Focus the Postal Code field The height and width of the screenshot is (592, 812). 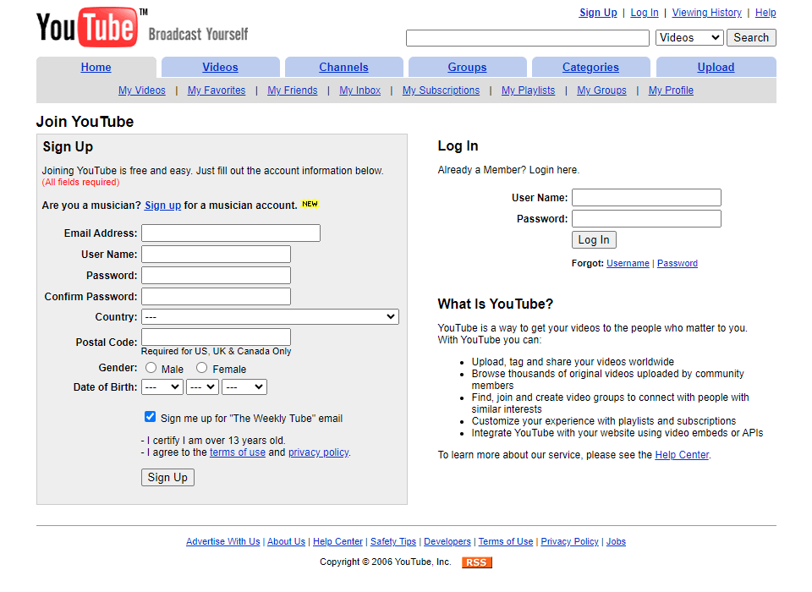click(x=216, y=337)
